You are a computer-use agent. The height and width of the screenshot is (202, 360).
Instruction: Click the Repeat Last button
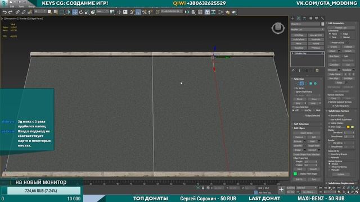(x=341, y=27)
